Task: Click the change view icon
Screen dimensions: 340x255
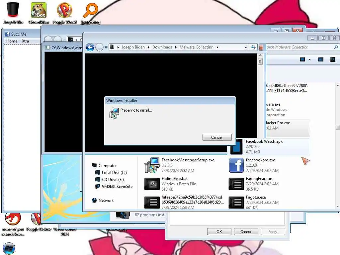Action: (302, 59)
